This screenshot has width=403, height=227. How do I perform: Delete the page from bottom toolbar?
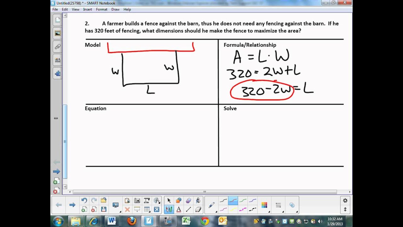coord(94,209)
